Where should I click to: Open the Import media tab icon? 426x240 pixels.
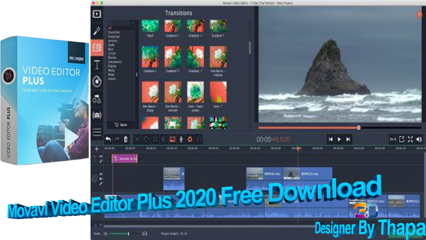[x=97, y=14]
